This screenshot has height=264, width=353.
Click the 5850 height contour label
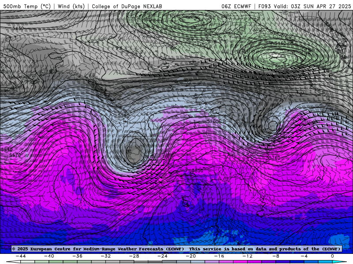coord(197,171)
